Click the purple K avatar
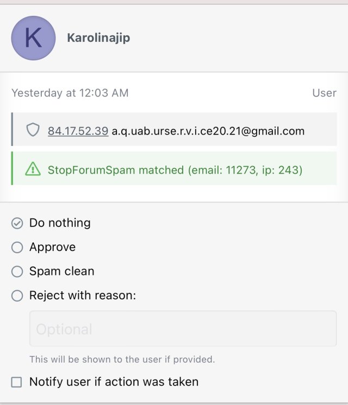The image size is (348, 405). click(33, 38)
